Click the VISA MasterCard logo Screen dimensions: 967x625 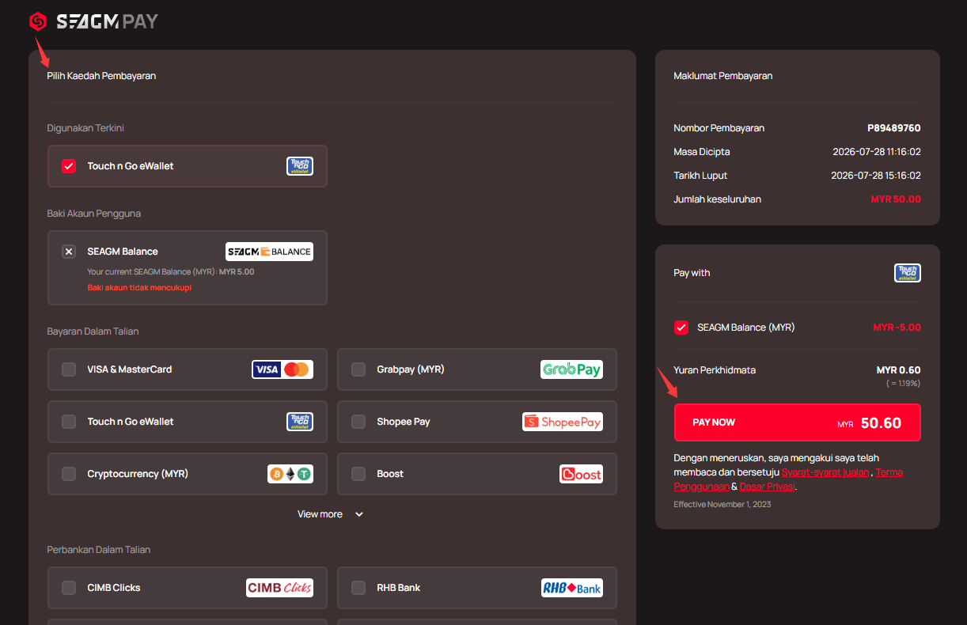(x=283, y=369)
